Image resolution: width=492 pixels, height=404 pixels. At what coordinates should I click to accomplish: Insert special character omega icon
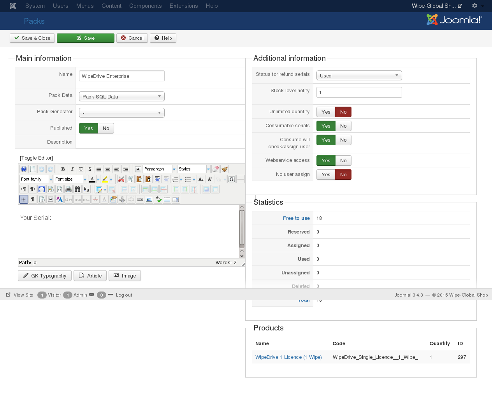232,179
